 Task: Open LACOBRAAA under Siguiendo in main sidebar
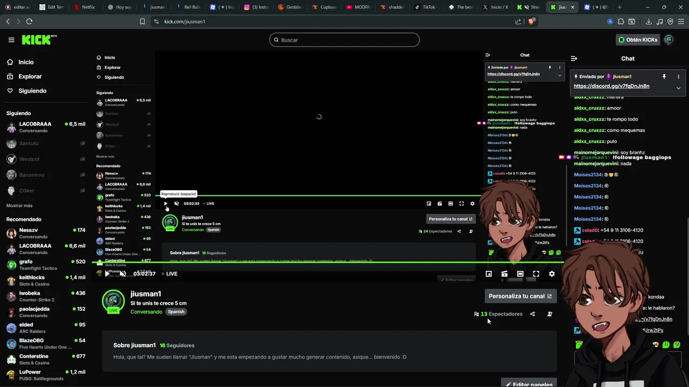point(46,127)
